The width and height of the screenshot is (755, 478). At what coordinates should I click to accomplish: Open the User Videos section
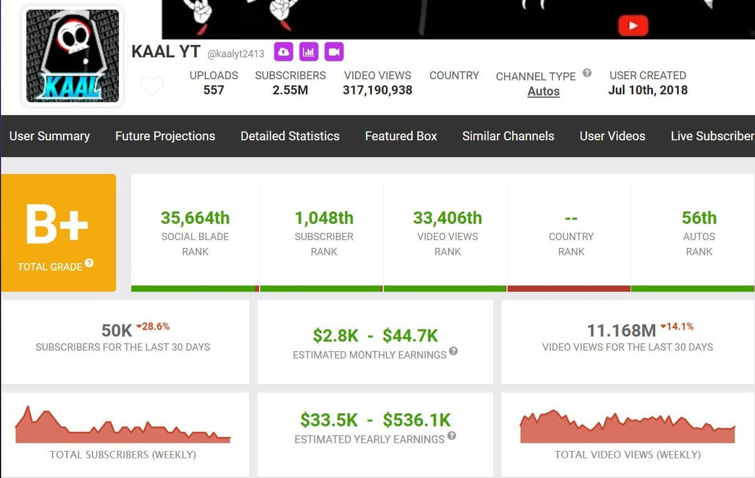tap(612, 136)
